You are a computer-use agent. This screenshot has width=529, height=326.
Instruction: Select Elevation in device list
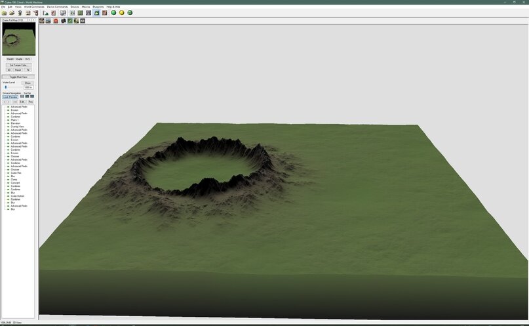coord(15,123)
